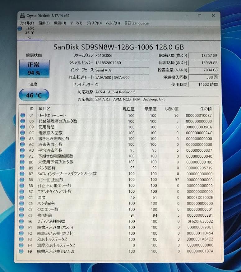Maximize the CrystalDiskInfo window
This screenshot has width=241, height=272.
[x=200, y=16]
